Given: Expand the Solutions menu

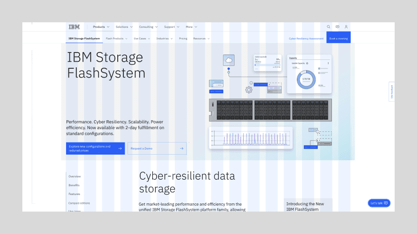Looking at the screenshot, I should pyautogui.click(x=124, y=27).
